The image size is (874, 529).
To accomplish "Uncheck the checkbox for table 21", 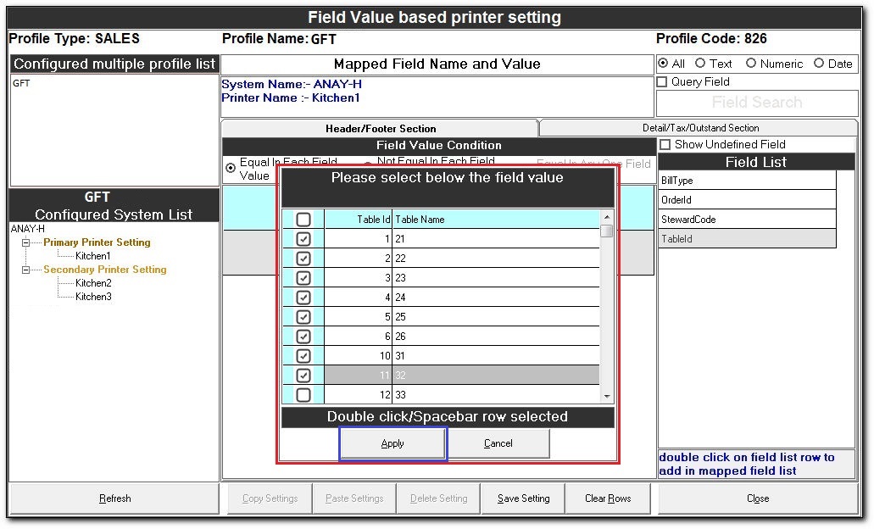I will (303, 239).
